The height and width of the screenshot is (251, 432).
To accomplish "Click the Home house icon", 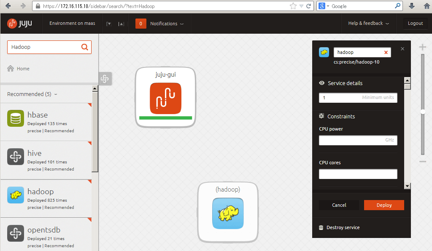I will click(11, 69).
